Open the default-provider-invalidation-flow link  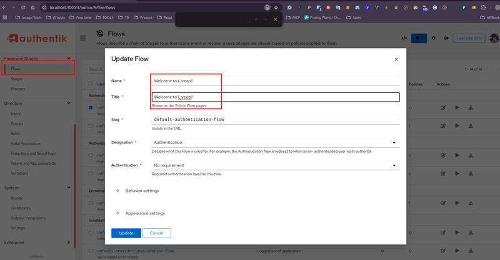[x=136, y=251]
